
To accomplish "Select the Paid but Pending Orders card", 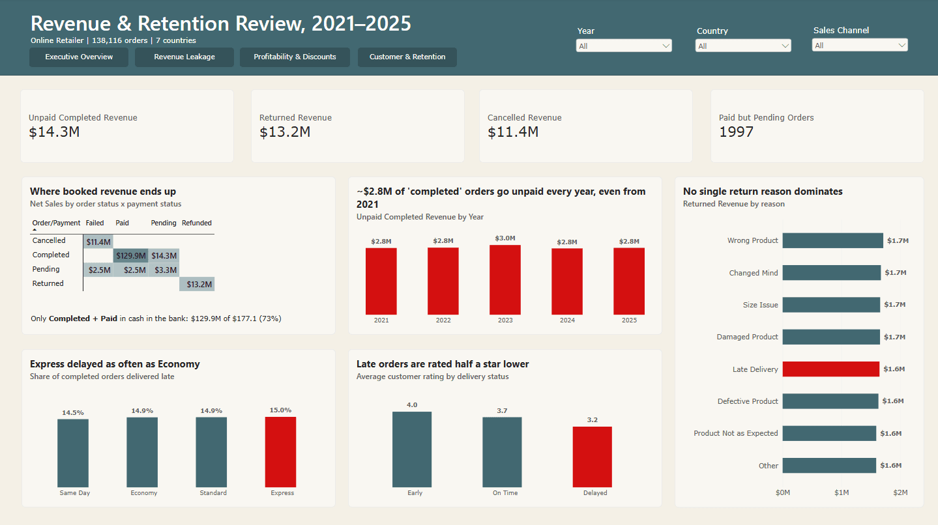I will coord(817,126).
